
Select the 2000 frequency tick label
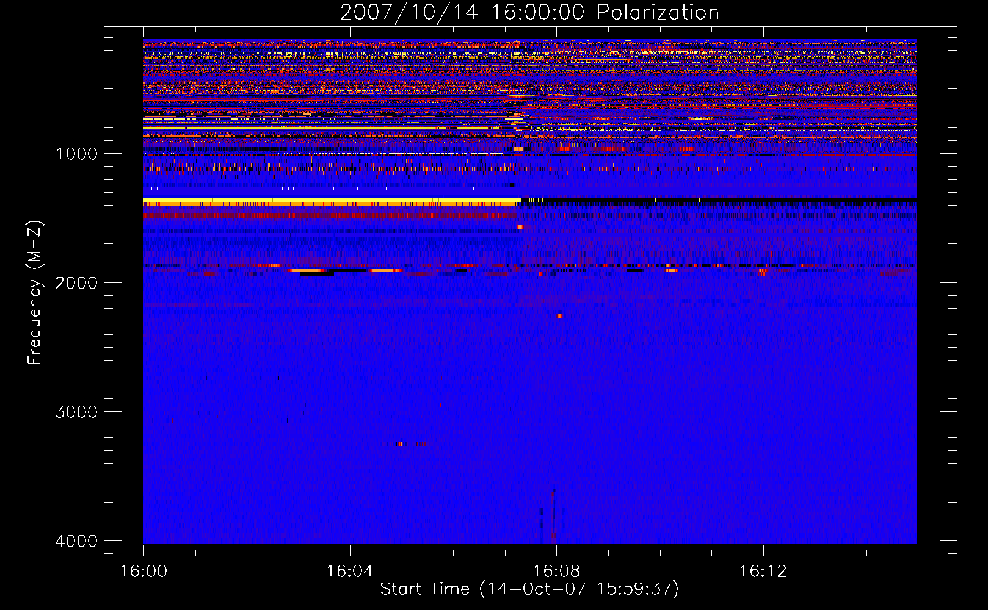[x=76, y=283]
